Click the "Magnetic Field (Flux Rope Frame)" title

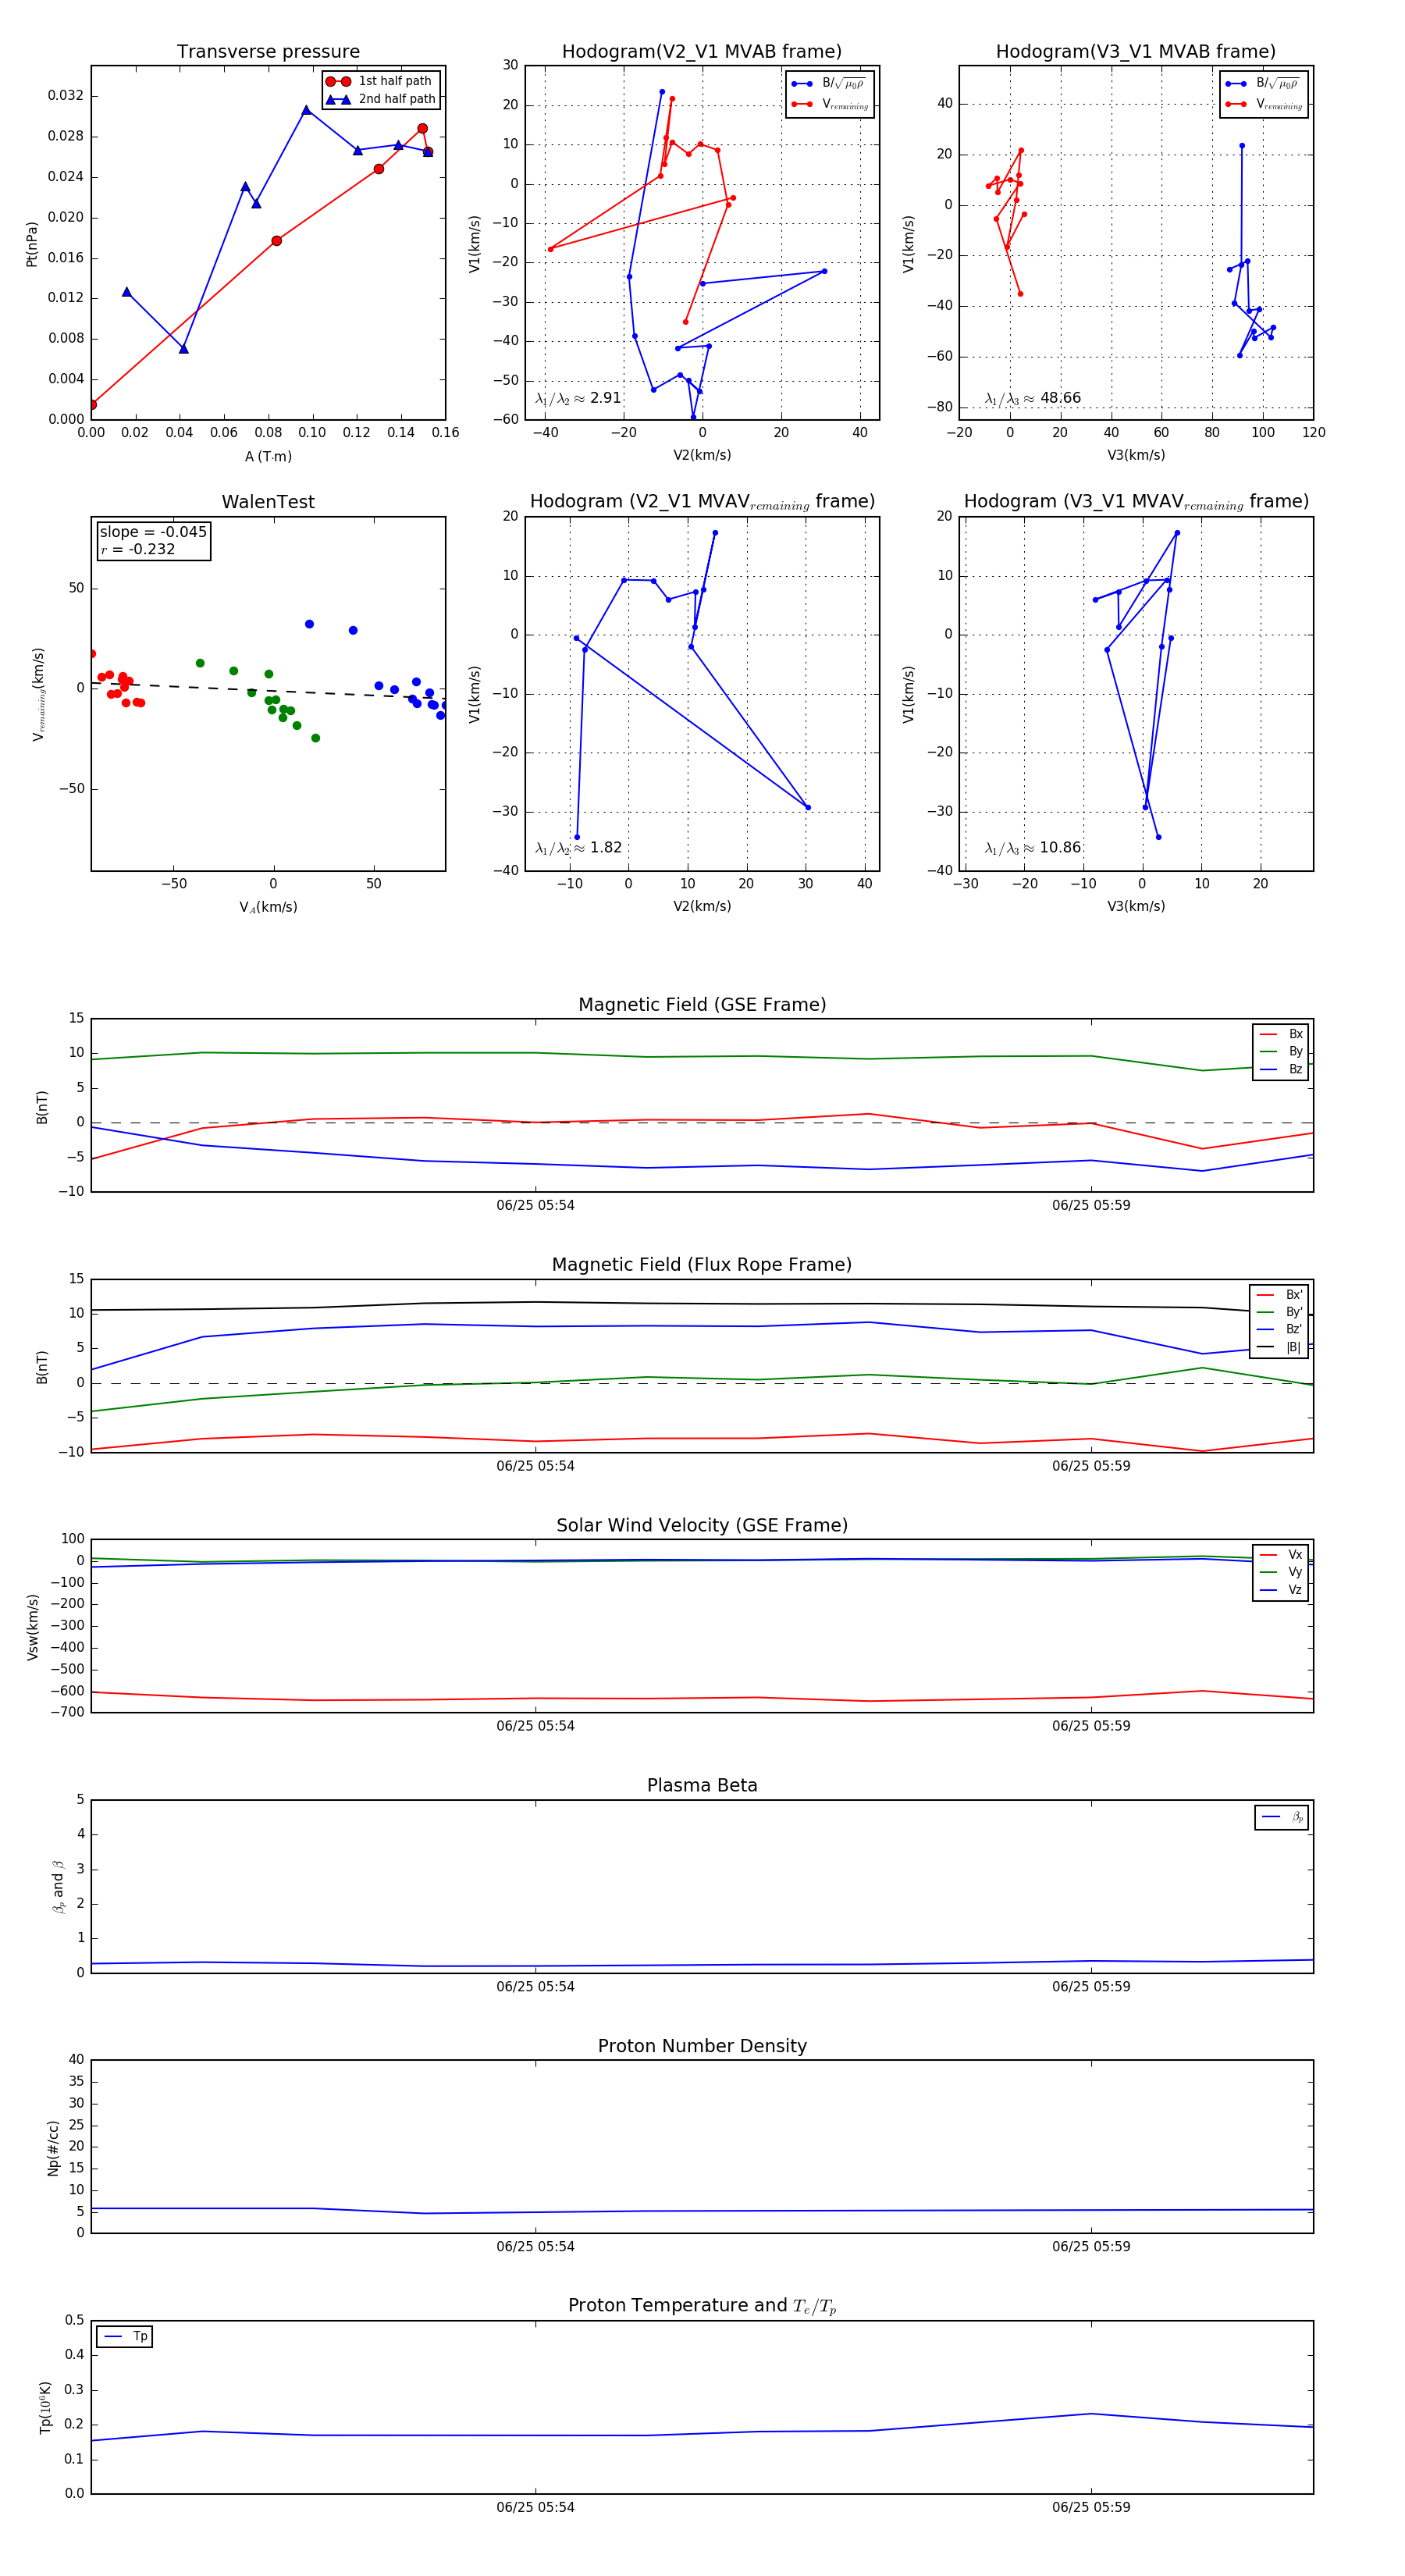(x=702, y=1265)
